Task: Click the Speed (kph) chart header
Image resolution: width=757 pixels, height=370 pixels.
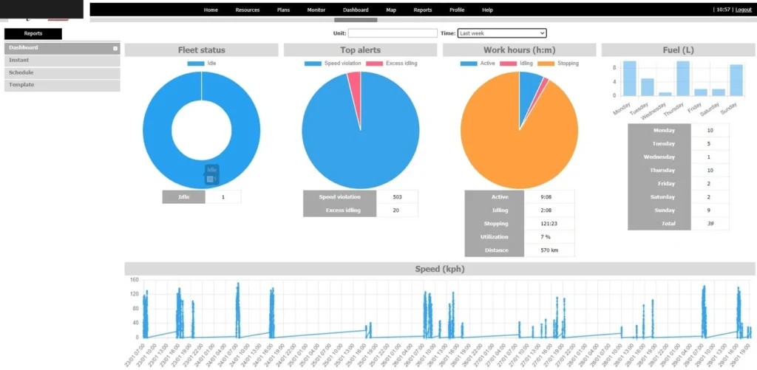Action: point(439,269)
